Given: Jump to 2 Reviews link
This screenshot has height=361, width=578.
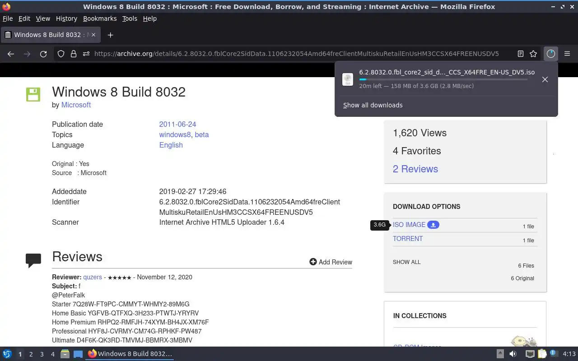Looking at the screenshot, I should click(415, 169).
